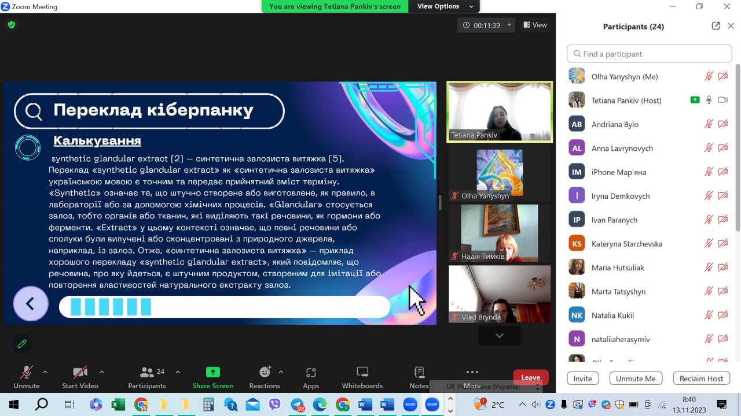The image size is (741, 416).
Task: Click the green Share Screen icon
Action: 213,377
